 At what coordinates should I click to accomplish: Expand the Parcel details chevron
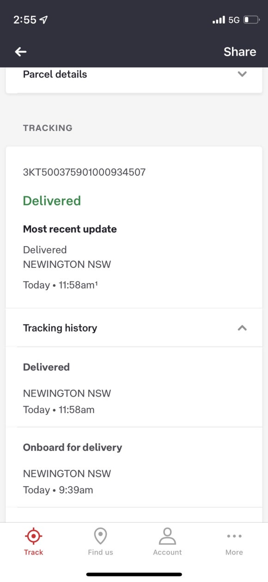click(x=242, y=74)
